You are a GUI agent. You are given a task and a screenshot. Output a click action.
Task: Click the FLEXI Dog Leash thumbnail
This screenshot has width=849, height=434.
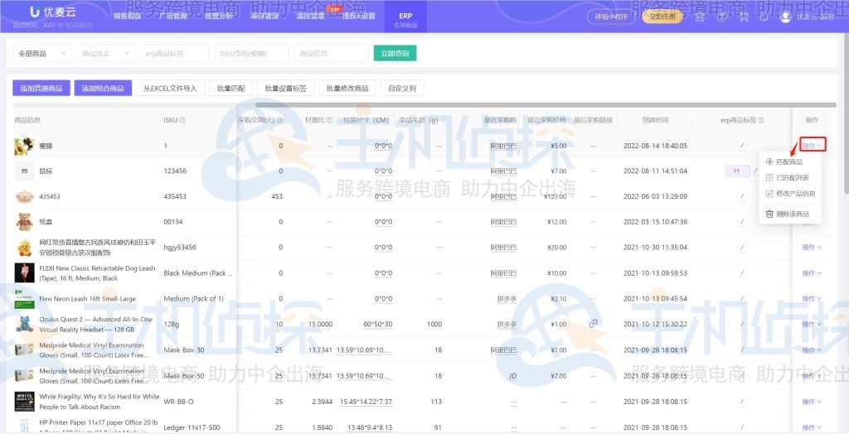(24, 272)
